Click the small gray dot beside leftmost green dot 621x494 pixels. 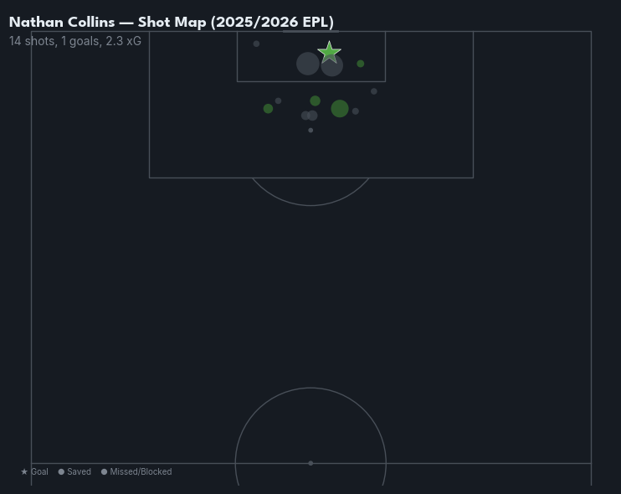279,101
